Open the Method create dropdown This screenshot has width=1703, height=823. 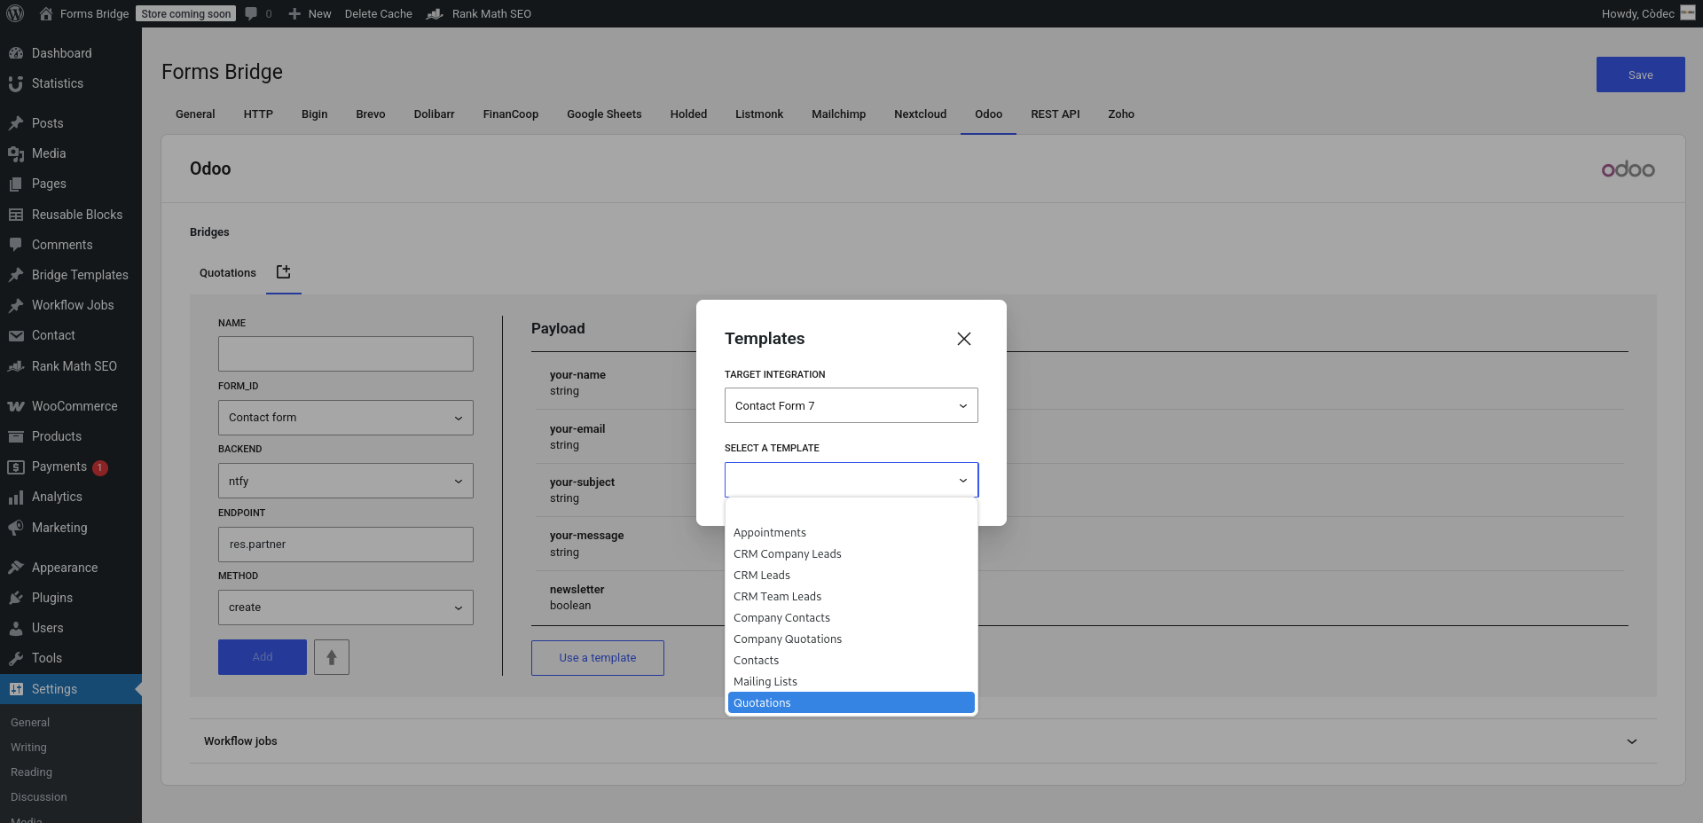click(x=346, y=607)
